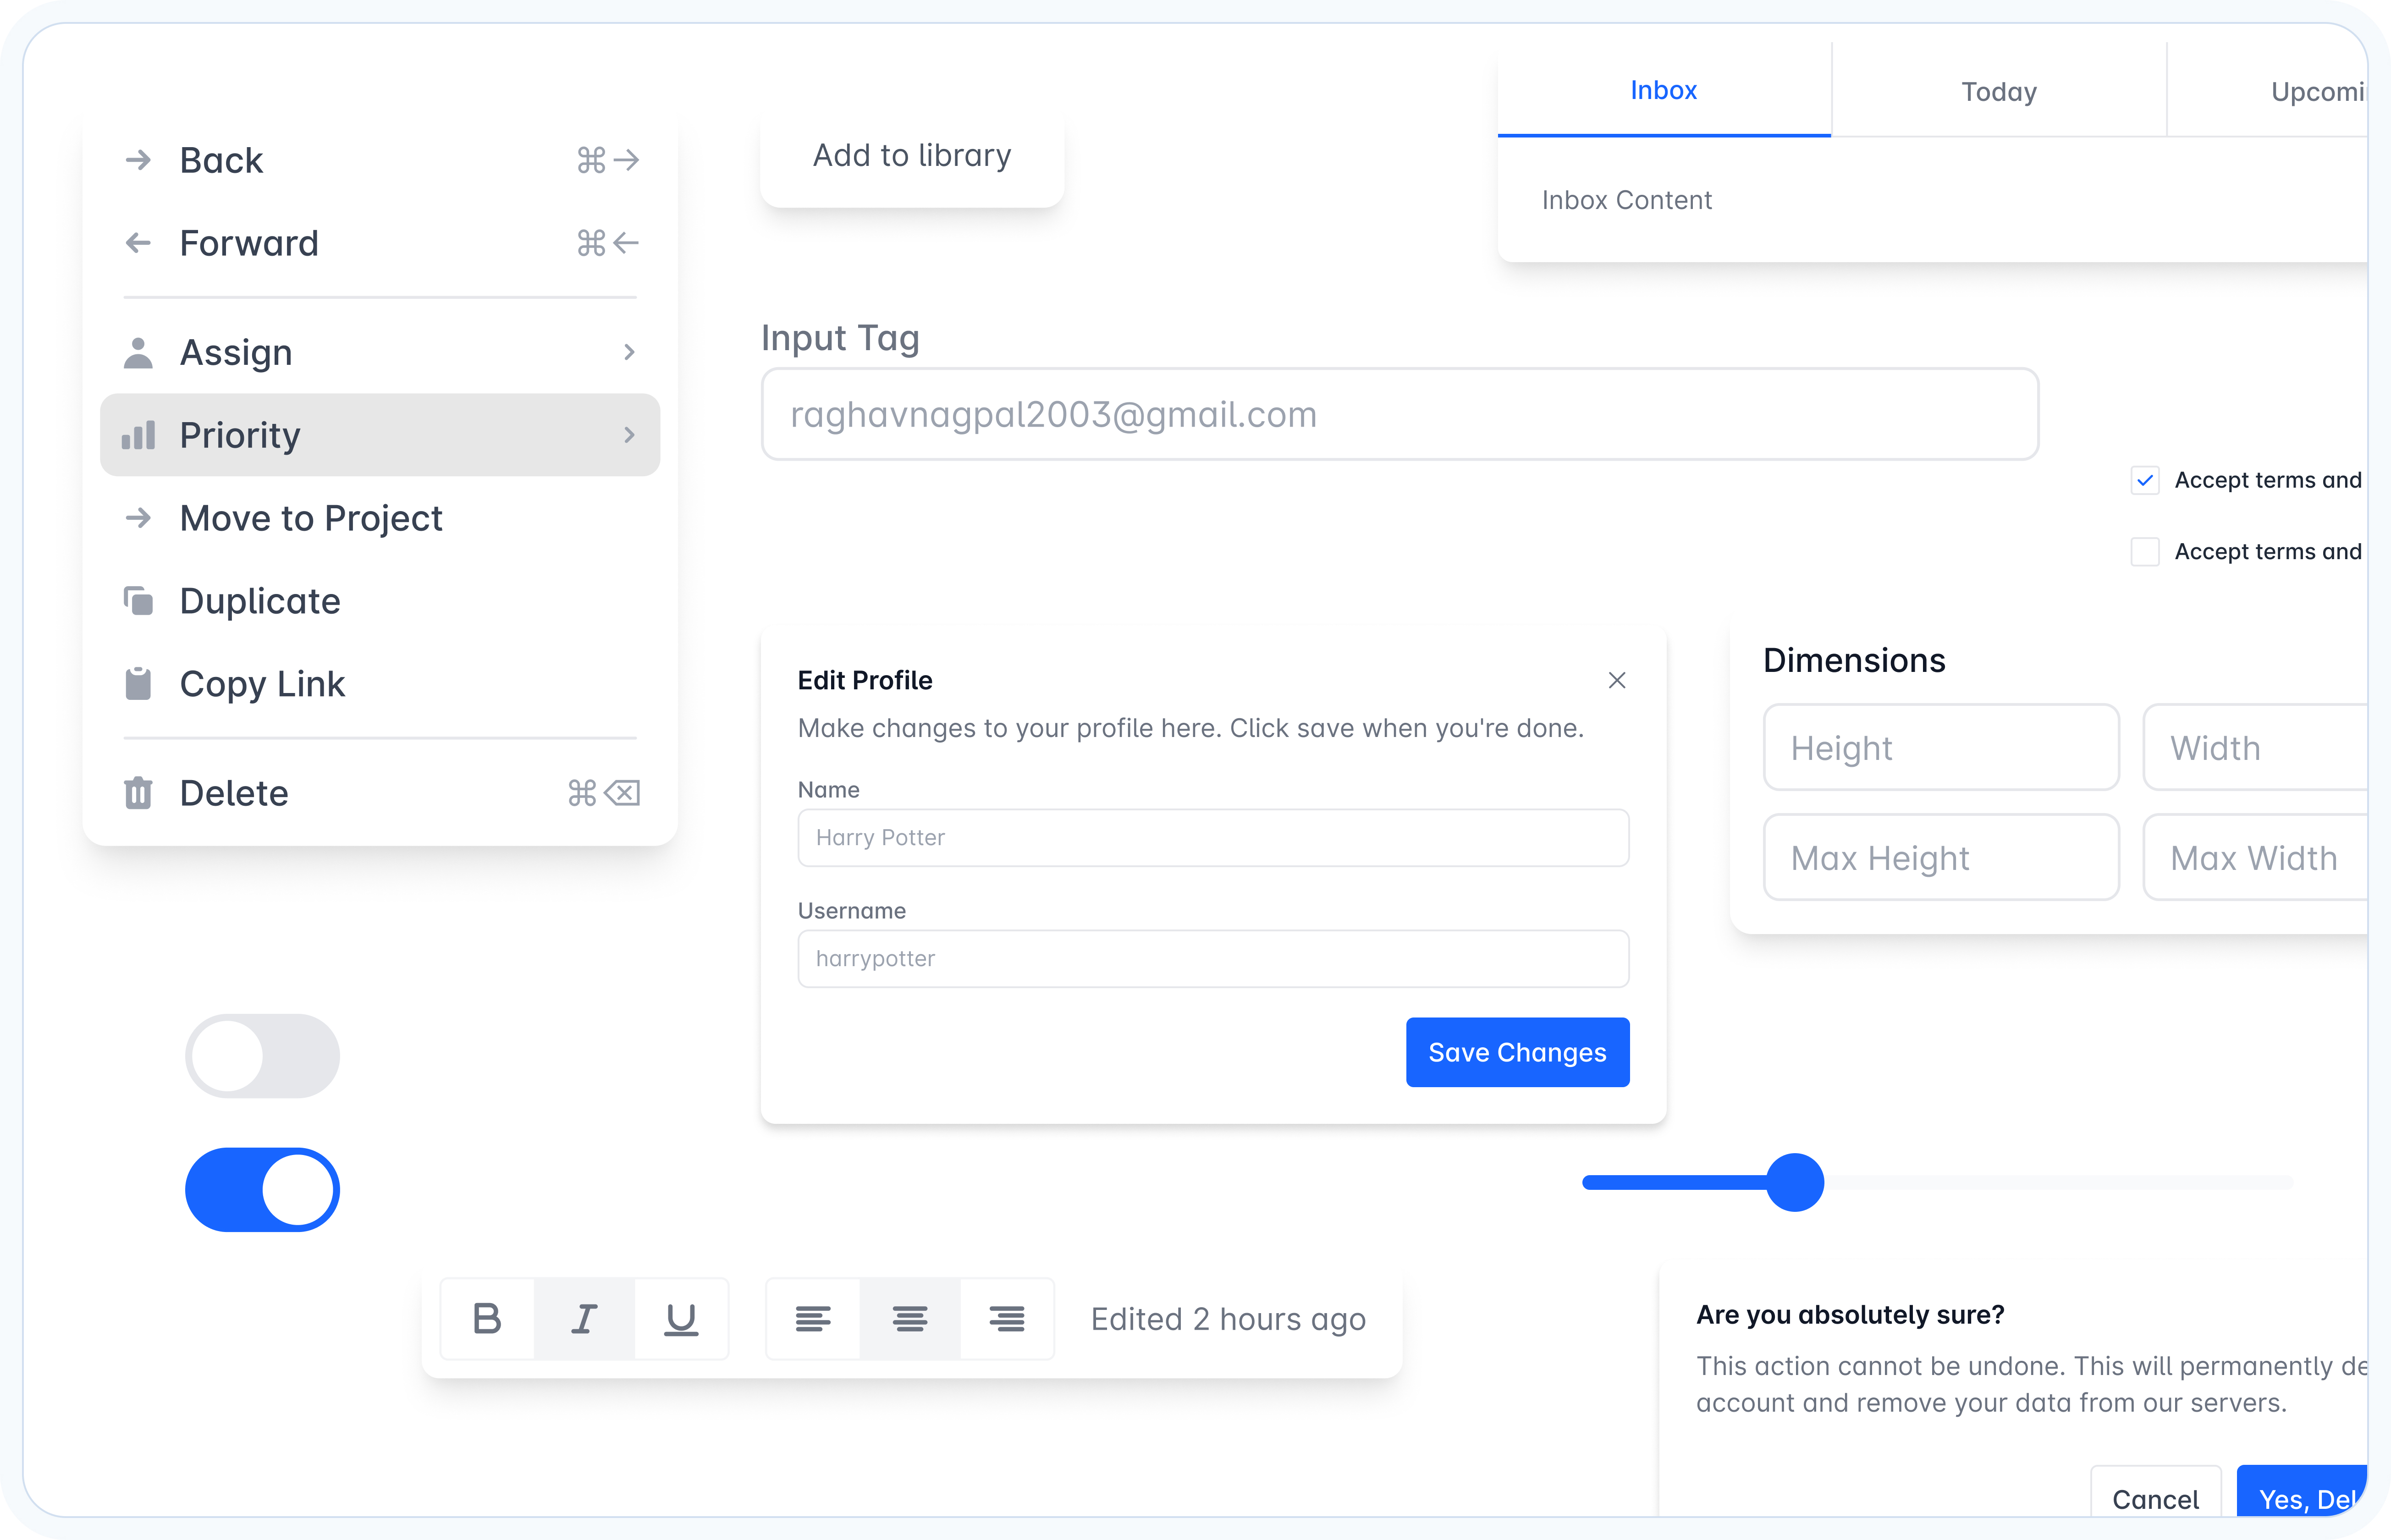Click the trash icon beside Delete
This screenshot has width=2391, height=1540.
(138, 793)
